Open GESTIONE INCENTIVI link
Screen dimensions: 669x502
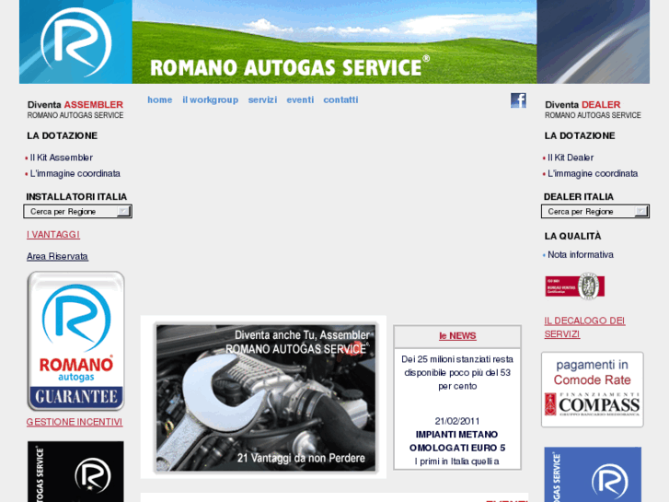click(75, 422)
